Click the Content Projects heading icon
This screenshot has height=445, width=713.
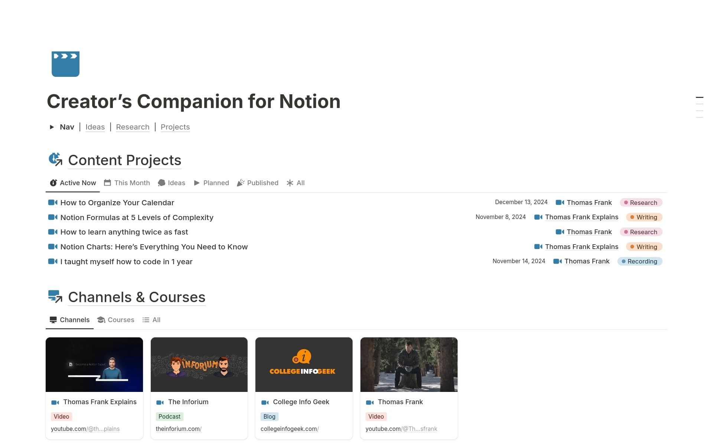click(x=55, y=160)
